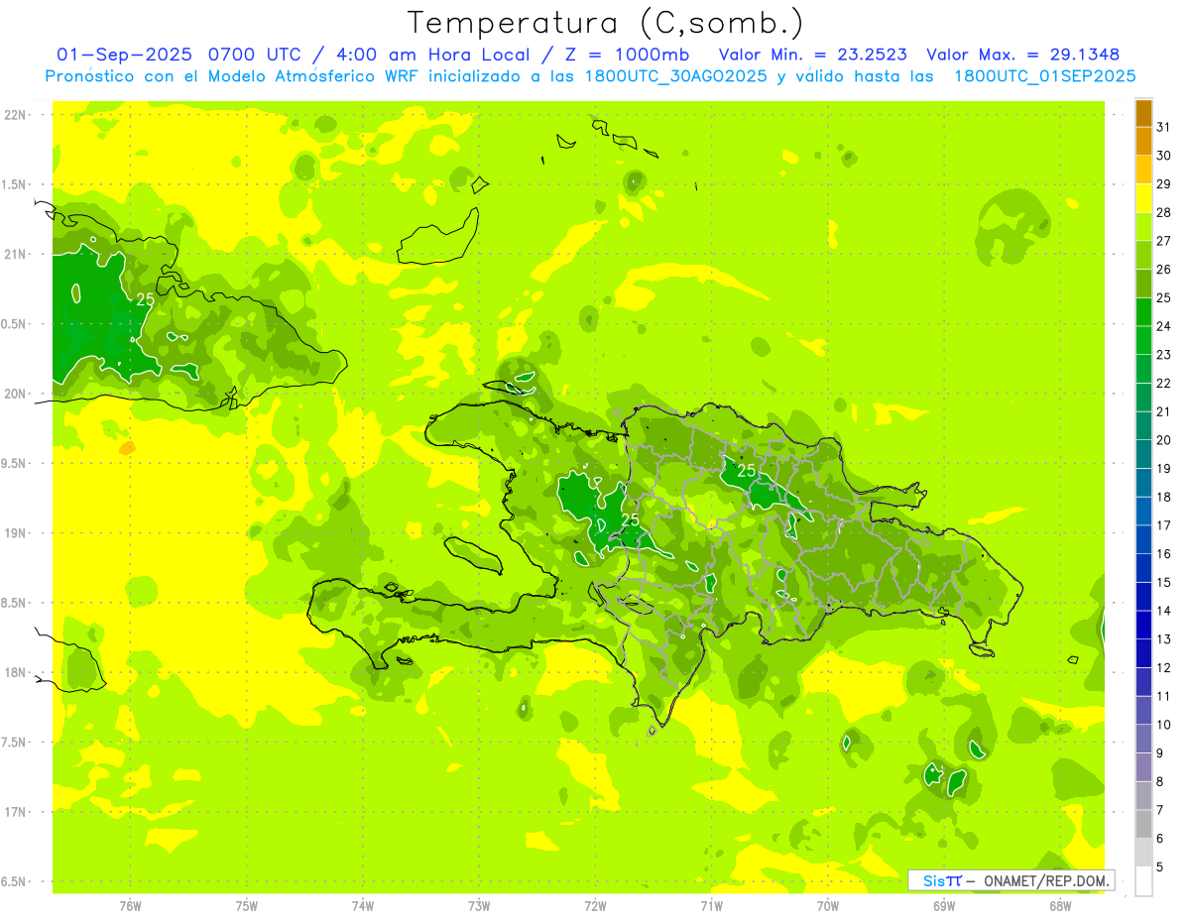Click the "31" colorbar label
Image resolution: width=1190 pixels, height=919 pixels.
click(1164, 127)
